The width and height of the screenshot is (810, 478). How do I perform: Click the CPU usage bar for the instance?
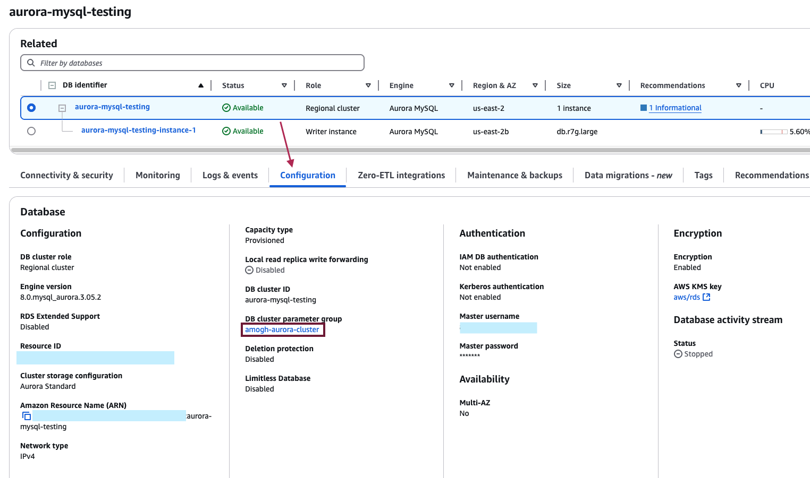(773, 132)
